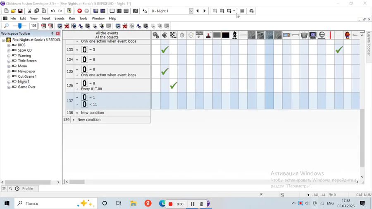Open the Run options dropdown arrow
Screen dimensions: 372x209
pos(234,11)
